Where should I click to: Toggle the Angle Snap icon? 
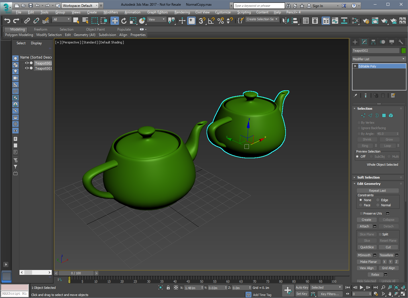[x=211, y=21]
